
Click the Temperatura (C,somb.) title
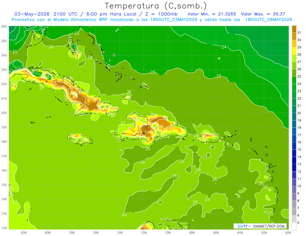(156, 6)
